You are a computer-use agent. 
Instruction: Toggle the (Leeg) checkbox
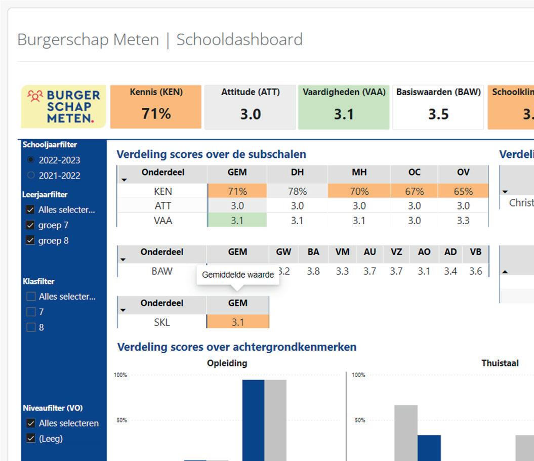point(31,439)
